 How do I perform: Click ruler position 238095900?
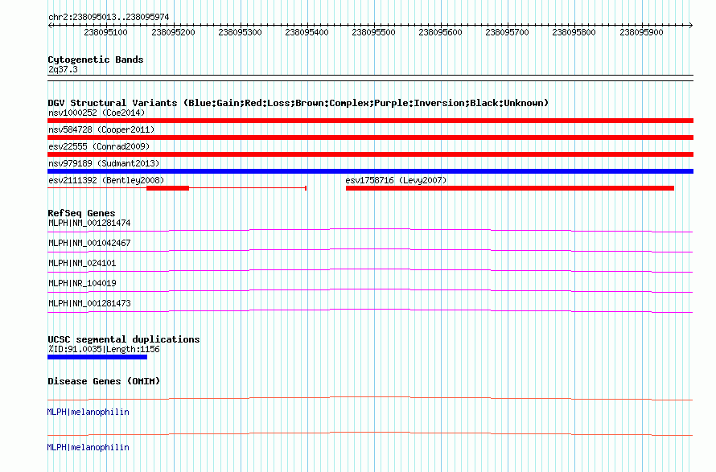point(641,32)
